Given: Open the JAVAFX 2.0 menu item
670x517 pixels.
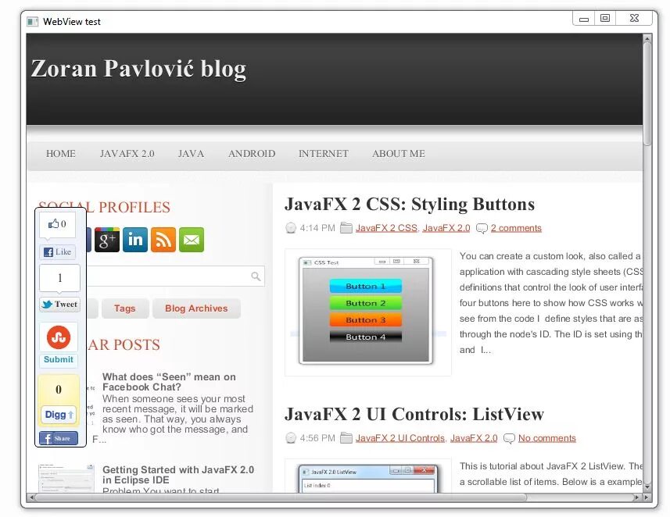Looking at the screenshot, I should coord(127,154).
